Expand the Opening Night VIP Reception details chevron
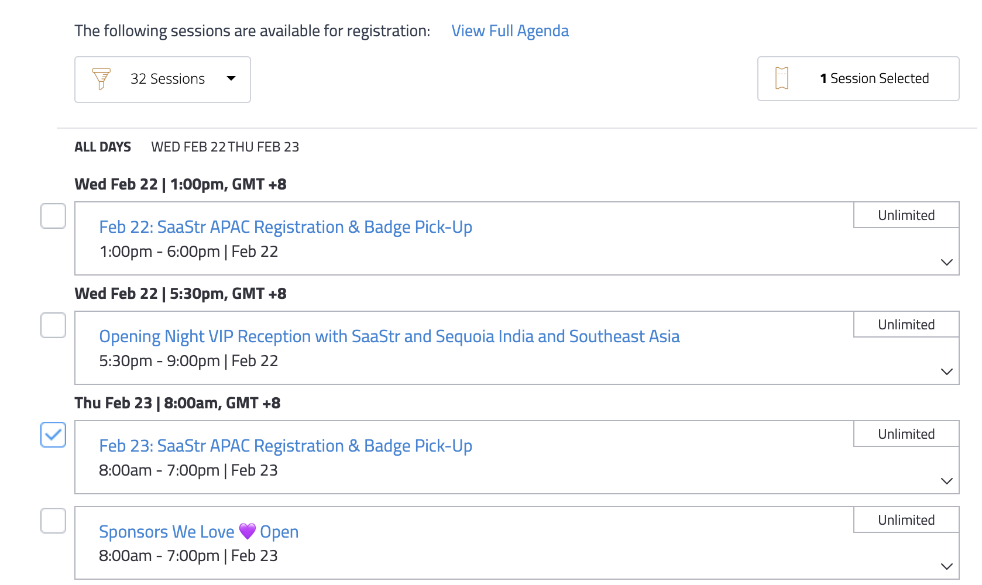982x585 pixels. (x=946, y=371)
